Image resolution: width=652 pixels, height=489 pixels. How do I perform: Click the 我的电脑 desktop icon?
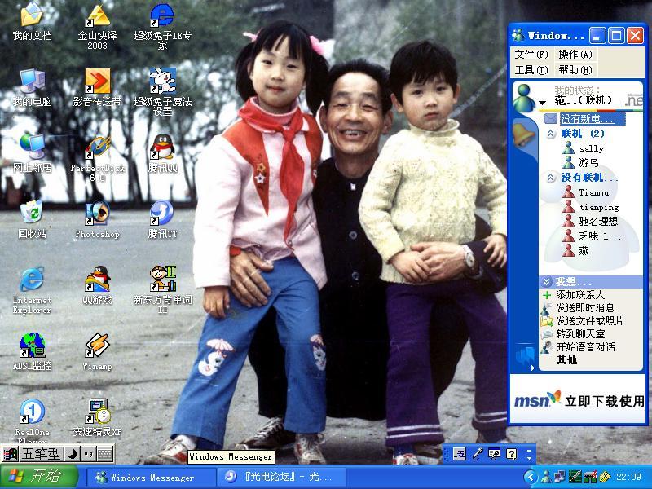32,88
